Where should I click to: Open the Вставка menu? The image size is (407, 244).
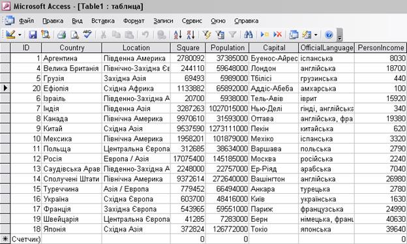[x=103, y=21]
